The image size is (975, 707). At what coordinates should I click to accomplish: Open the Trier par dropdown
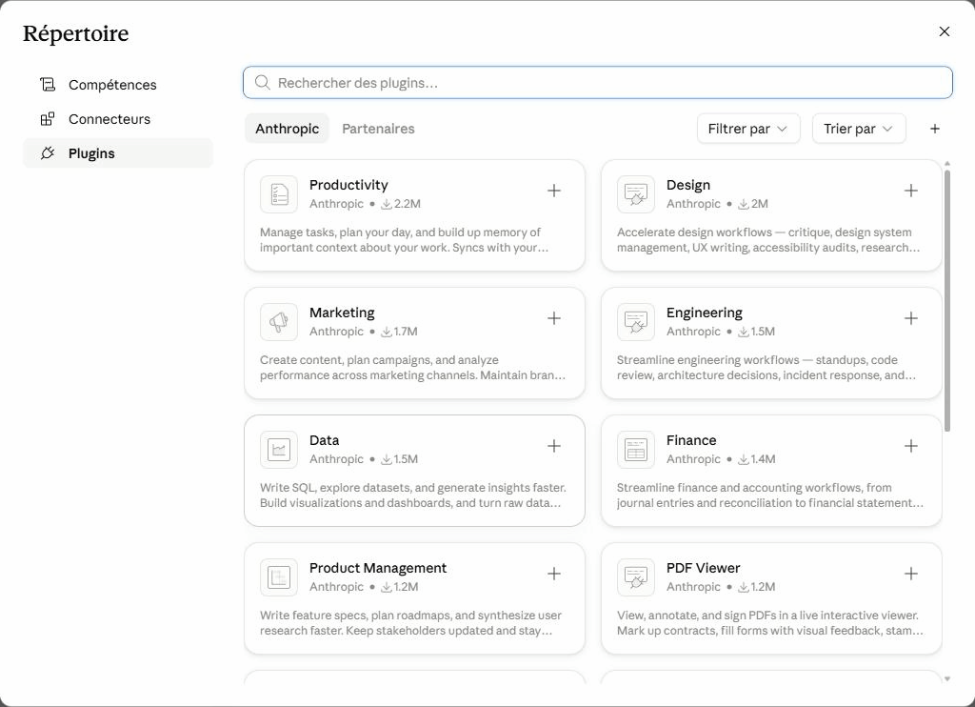[x=859, y=129]
